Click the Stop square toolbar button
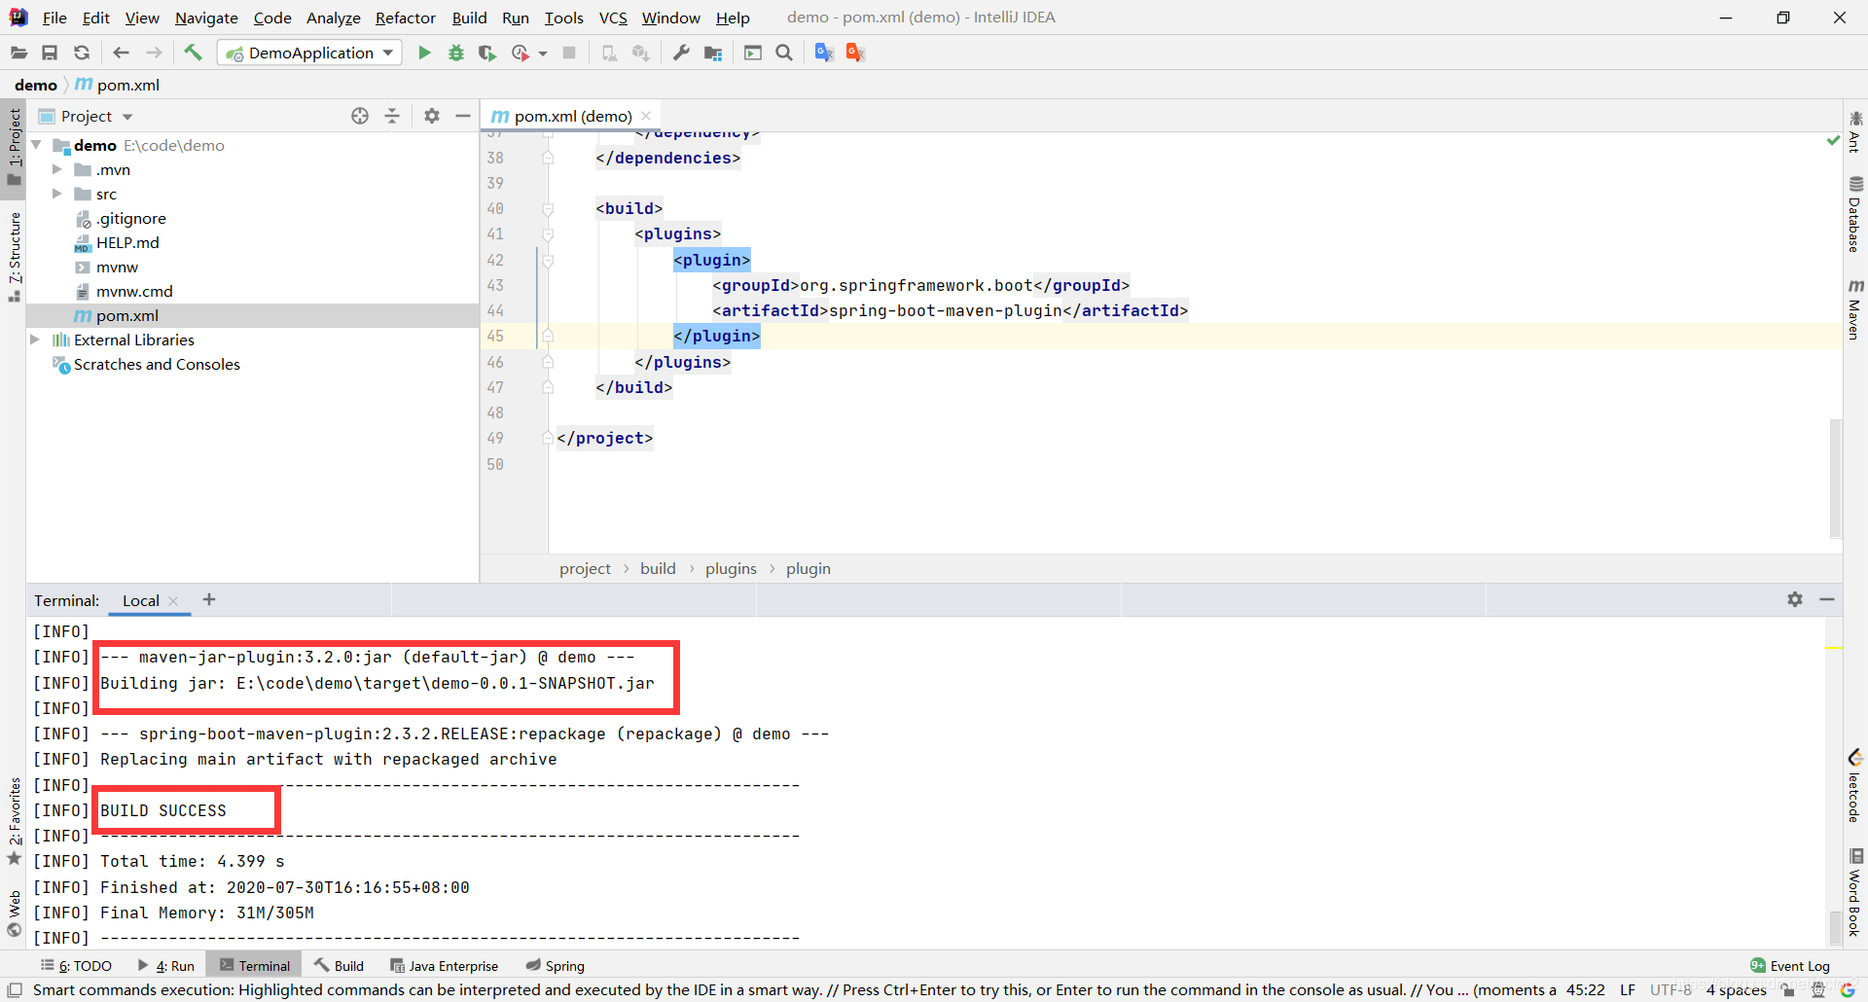 coord(569,53)
